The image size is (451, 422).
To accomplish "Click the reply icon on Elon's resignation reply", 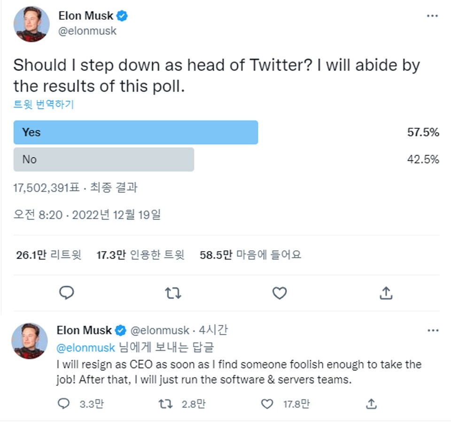I will [x=64, y=403].
